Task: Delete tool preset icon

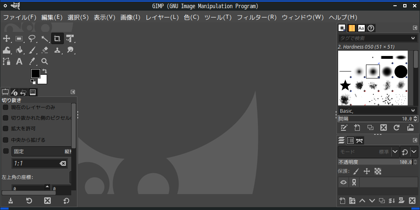Action: 47,201
